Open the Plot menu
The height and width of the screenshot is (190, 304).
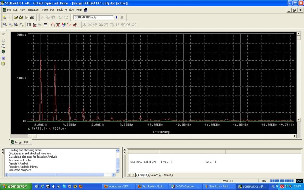52,10
